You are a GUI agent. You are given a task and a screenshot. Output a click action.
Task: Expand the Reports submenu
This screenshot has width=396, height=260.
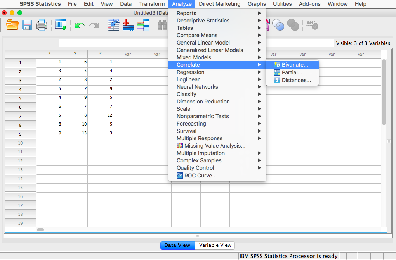coord(217,13)
